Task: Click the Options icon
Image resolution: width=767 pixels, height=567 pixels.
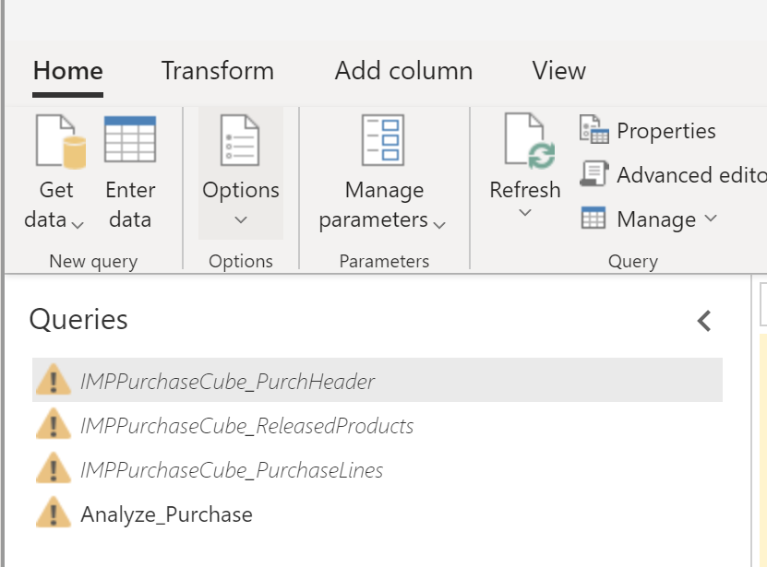Action: pos(240,138)
